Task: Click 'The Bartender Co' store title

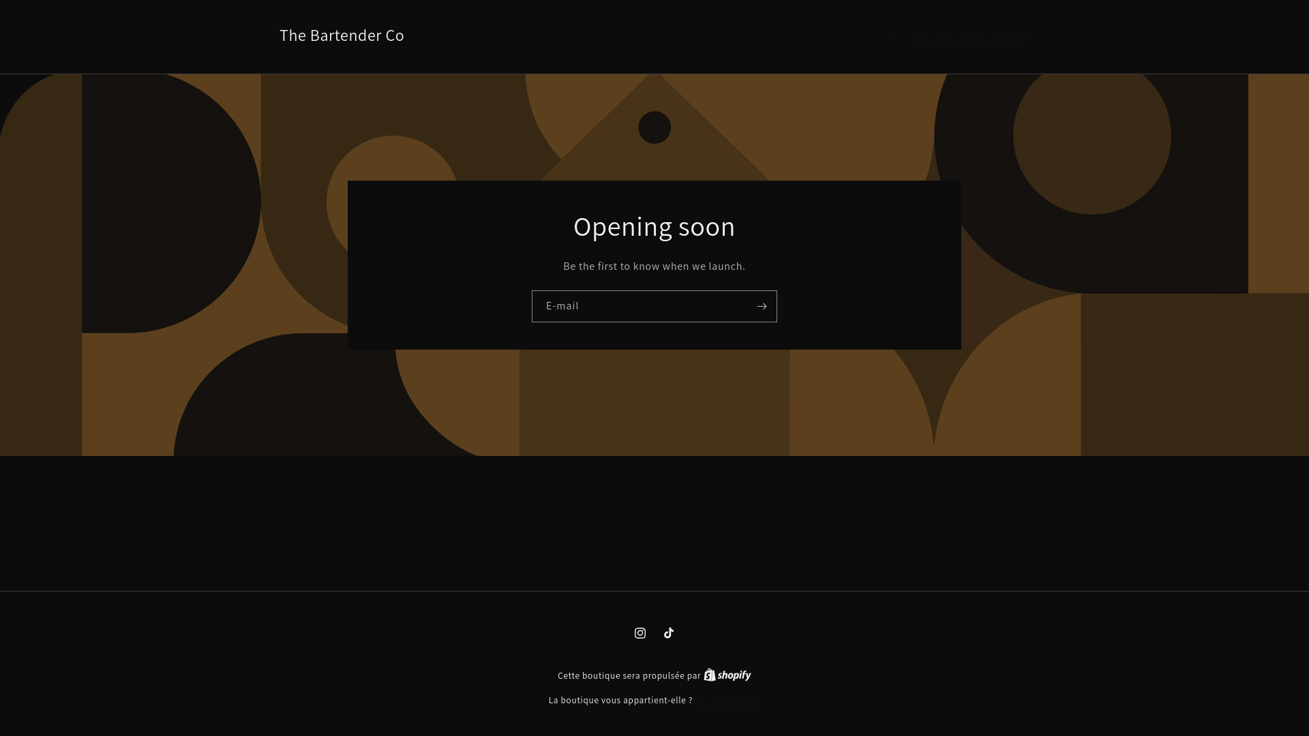Action: point(342,35)
